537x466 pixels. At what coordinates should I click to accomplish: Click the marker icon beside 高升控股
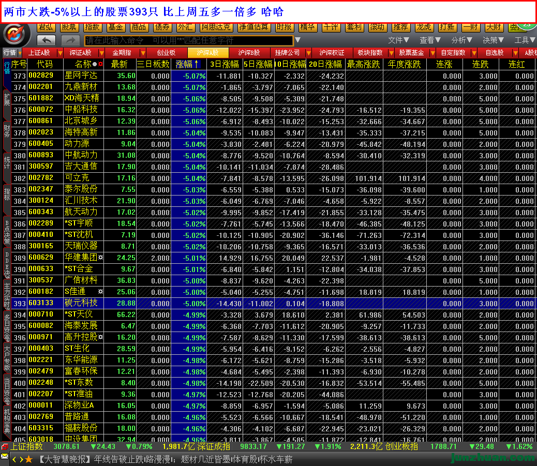coord(101,337)
